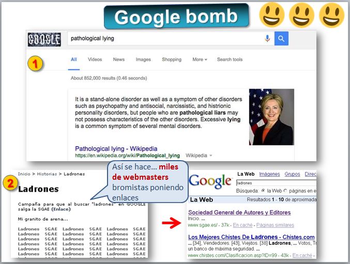The height and width of the screenshot is (264, 350).
Task: Select the 'páginas en' radio button
Action: [x=285, y=191]
